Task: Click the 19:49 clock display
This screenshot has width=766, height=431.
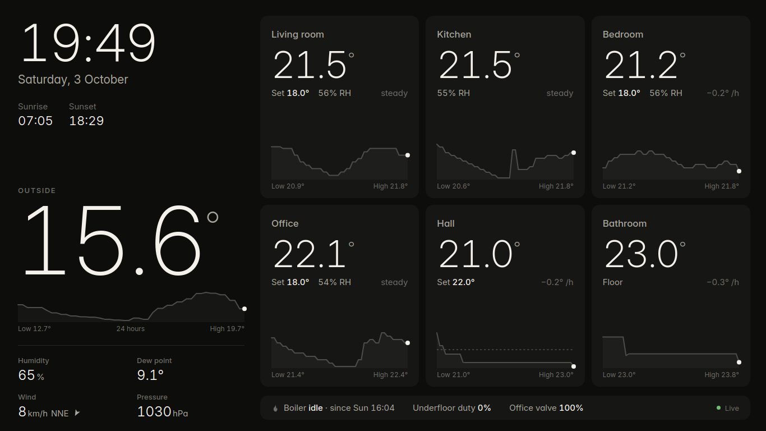Action: 88,43
